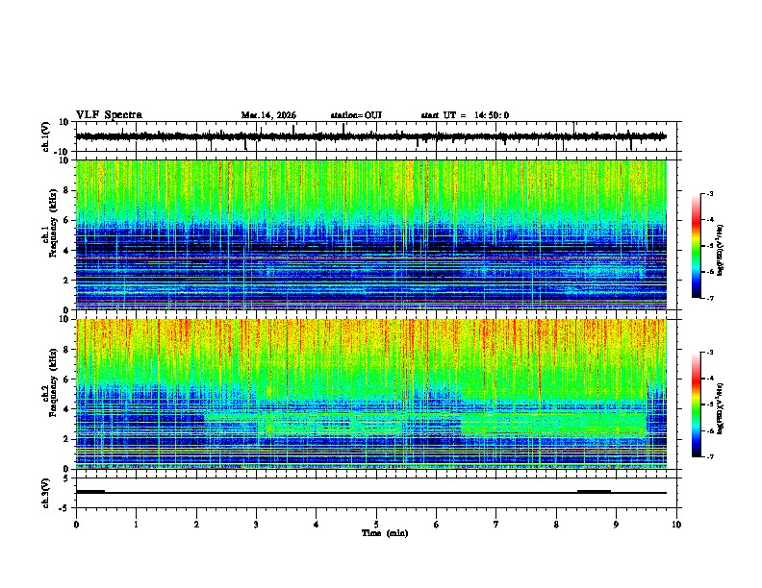
Task: Click time axis tick label "5"
Action: pyautogui.click(x=376, y=525)
